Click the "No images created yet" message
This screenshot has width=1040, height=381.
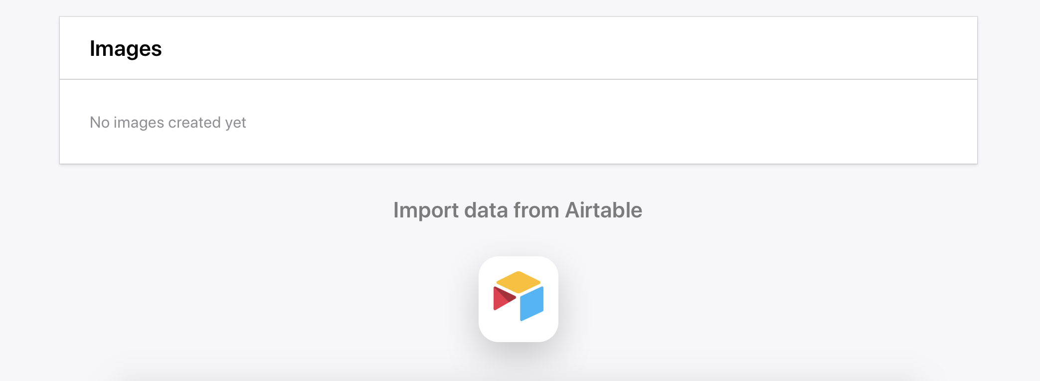pyautogui.click(x=168, y=123)
